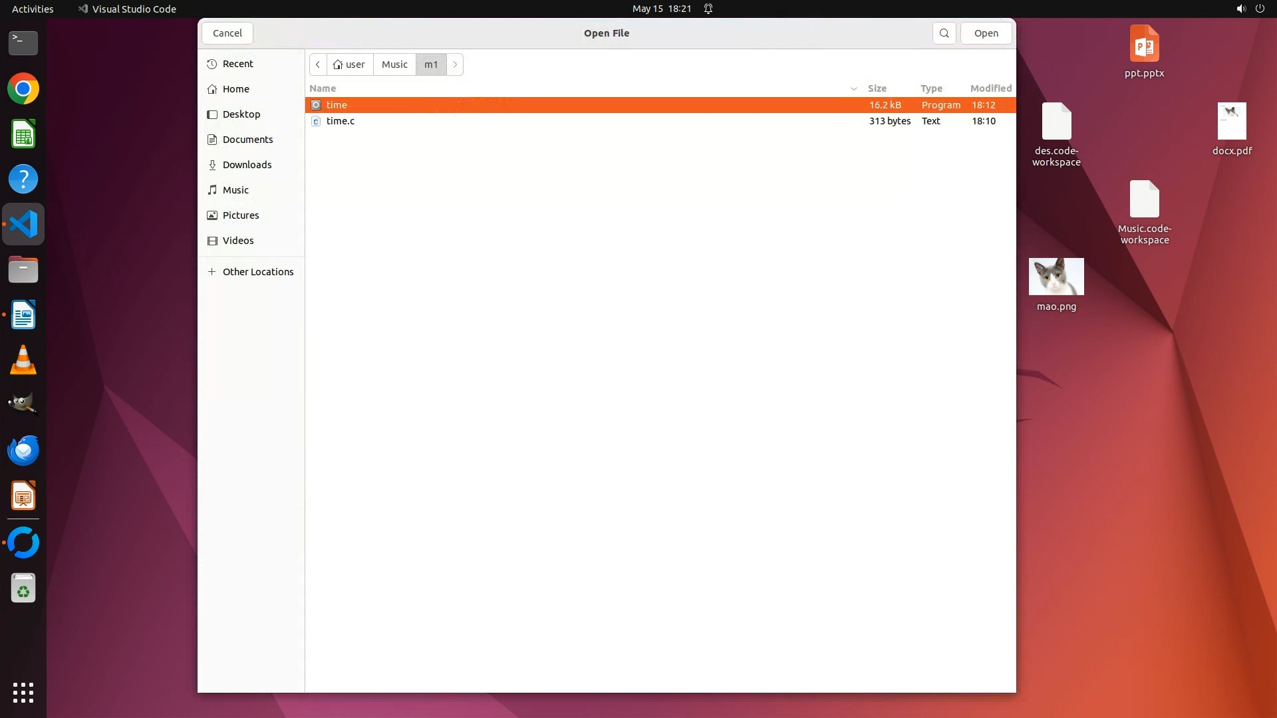Navigate to user home in path bar
This screenshot has width=1277, height=718.
(350, 64)
